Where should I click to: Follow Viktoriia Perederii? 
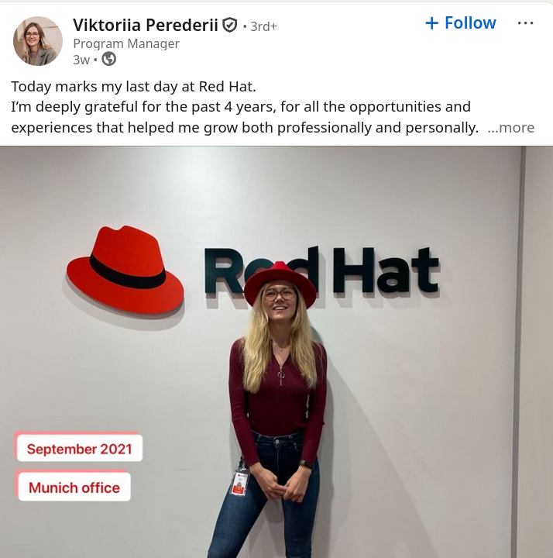click(461, 23)
